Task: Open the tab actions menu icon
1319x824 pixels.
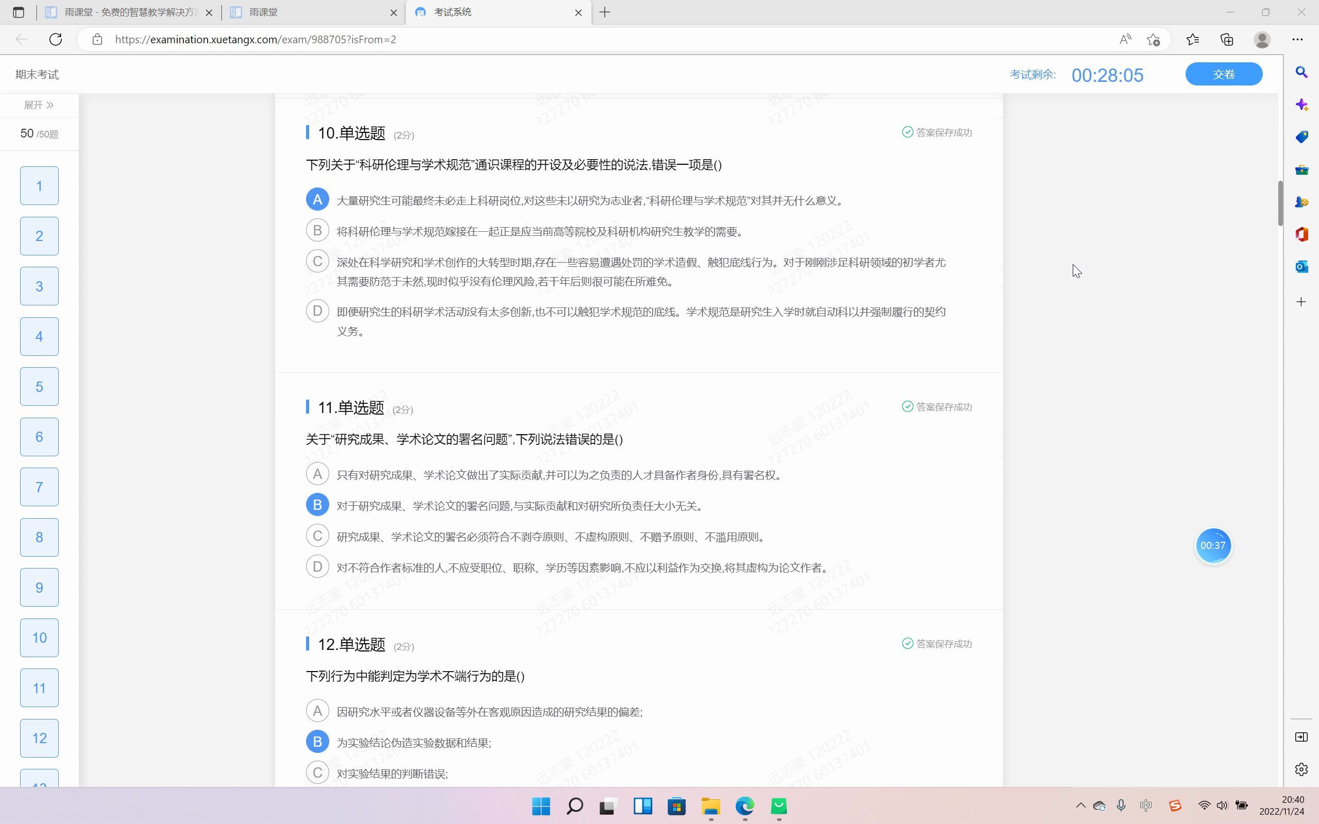Action: point(18,12)
